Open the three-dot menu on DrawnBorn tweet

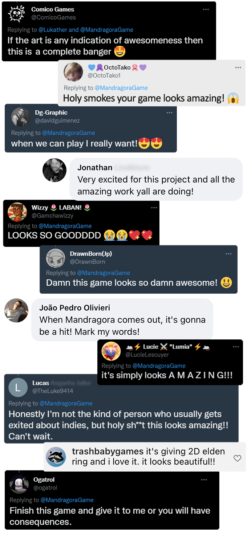(x=228, y=254)
